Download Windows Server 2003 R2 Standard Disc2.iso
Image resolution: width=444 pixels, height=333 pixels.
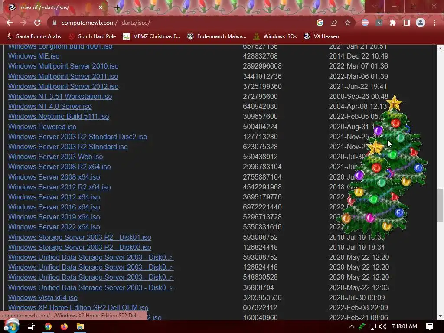click(78, 137)
